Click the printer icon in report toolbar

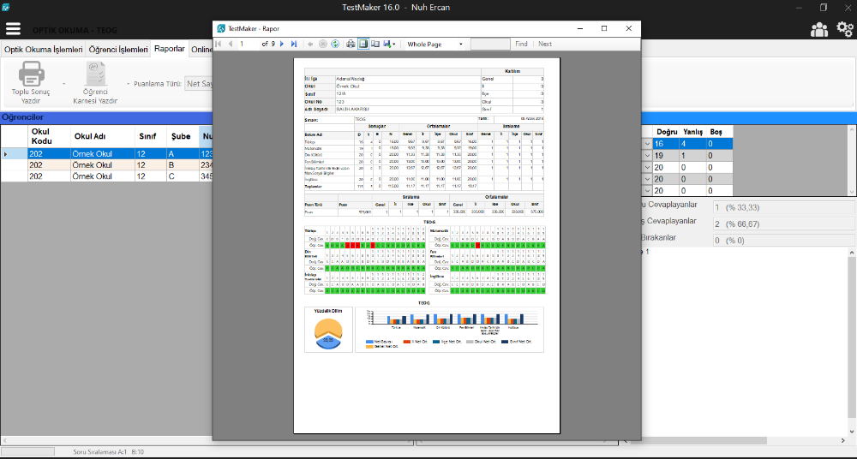tap(351, 44)
